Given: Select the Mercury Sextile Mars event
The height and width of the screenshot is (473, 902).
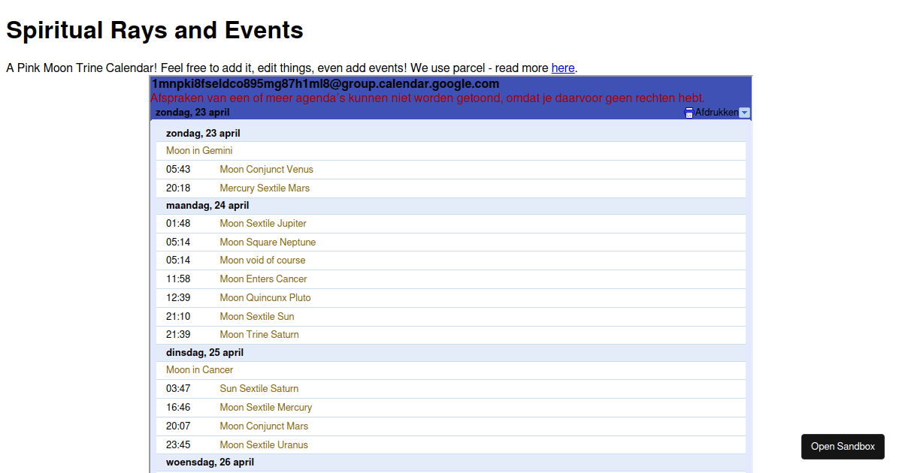Looking at the screenshot, I should point(265,188).
